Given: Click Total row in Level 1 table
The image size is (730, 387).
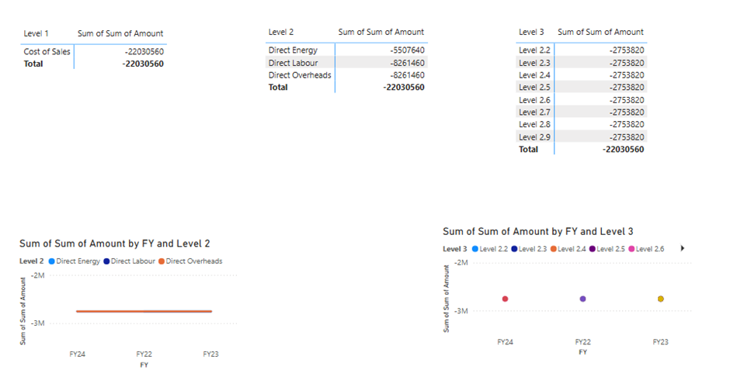Looking at the screenshot, I should pyautogui.click(x=93, y=64).
